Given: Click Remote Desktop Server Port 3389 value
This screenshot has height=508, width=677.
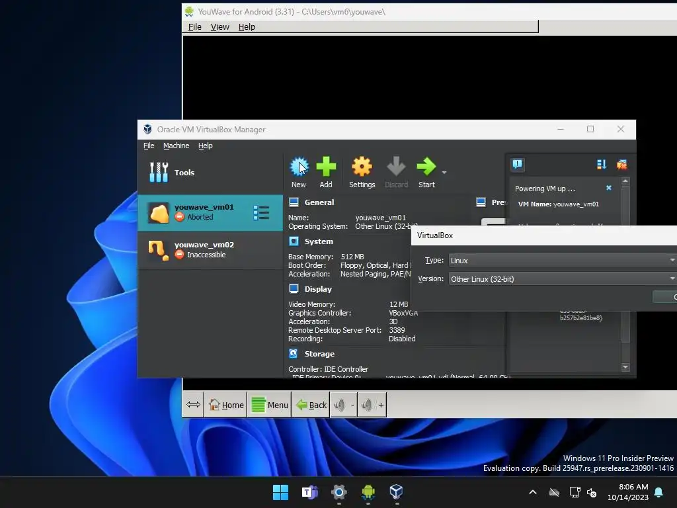Looking at the screenshot, I should tap(397, 330).
